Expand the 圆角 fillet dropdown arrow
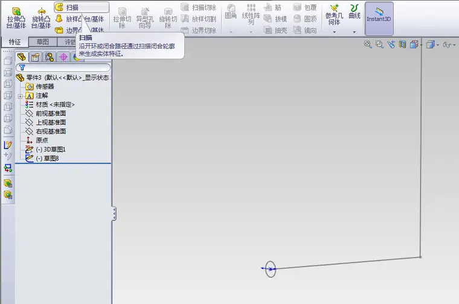Screen dimensions: 459x304 pyautogui.click(x=231, y=32)
